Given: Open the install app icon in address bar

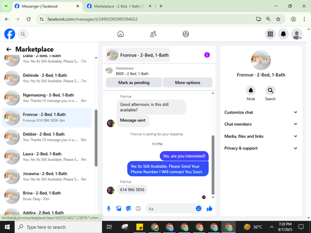Looking at the screenshot, I should (258, 19).
